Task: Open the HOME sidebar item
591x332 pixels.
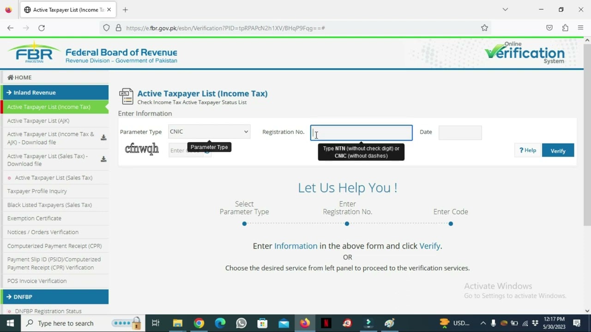Action: [19, 77]
